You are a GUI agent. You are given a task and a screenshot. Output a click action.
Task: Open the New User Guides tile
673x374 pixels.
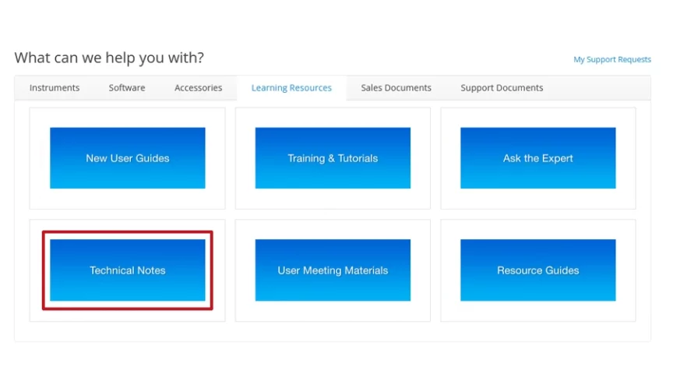[x=128, y=158]
